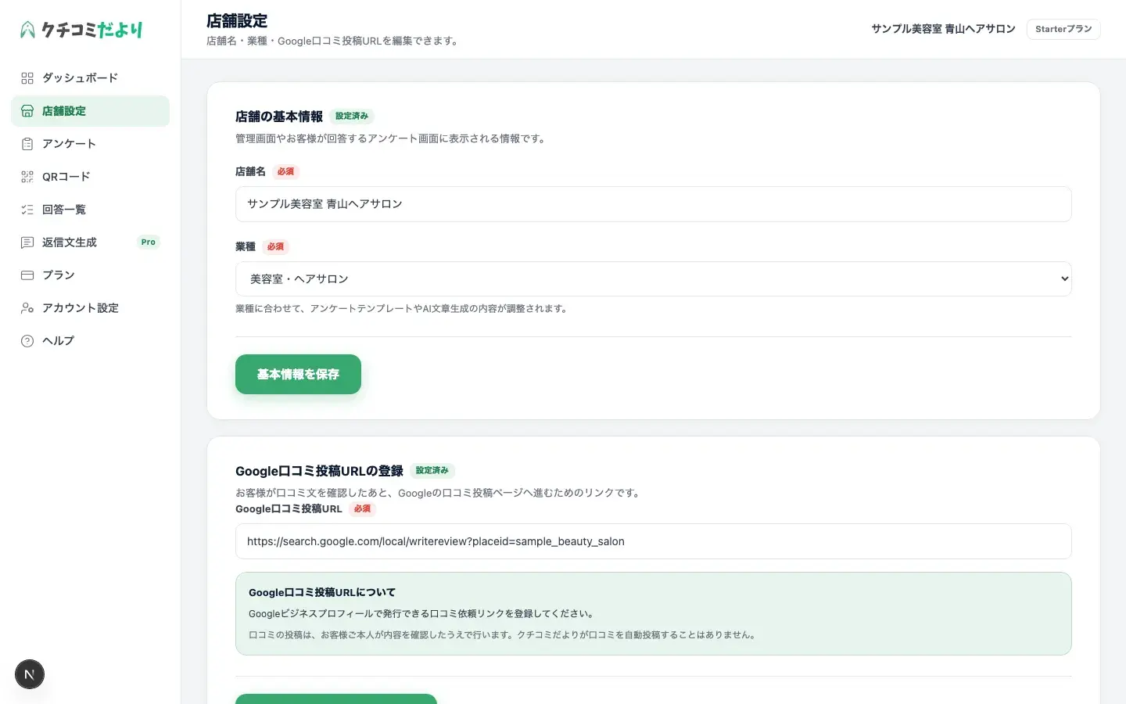Click the 設定済み badge beside 店舗の基本情報
The width and height of the screenshot is (1126, 704).
tap(352, 117)
